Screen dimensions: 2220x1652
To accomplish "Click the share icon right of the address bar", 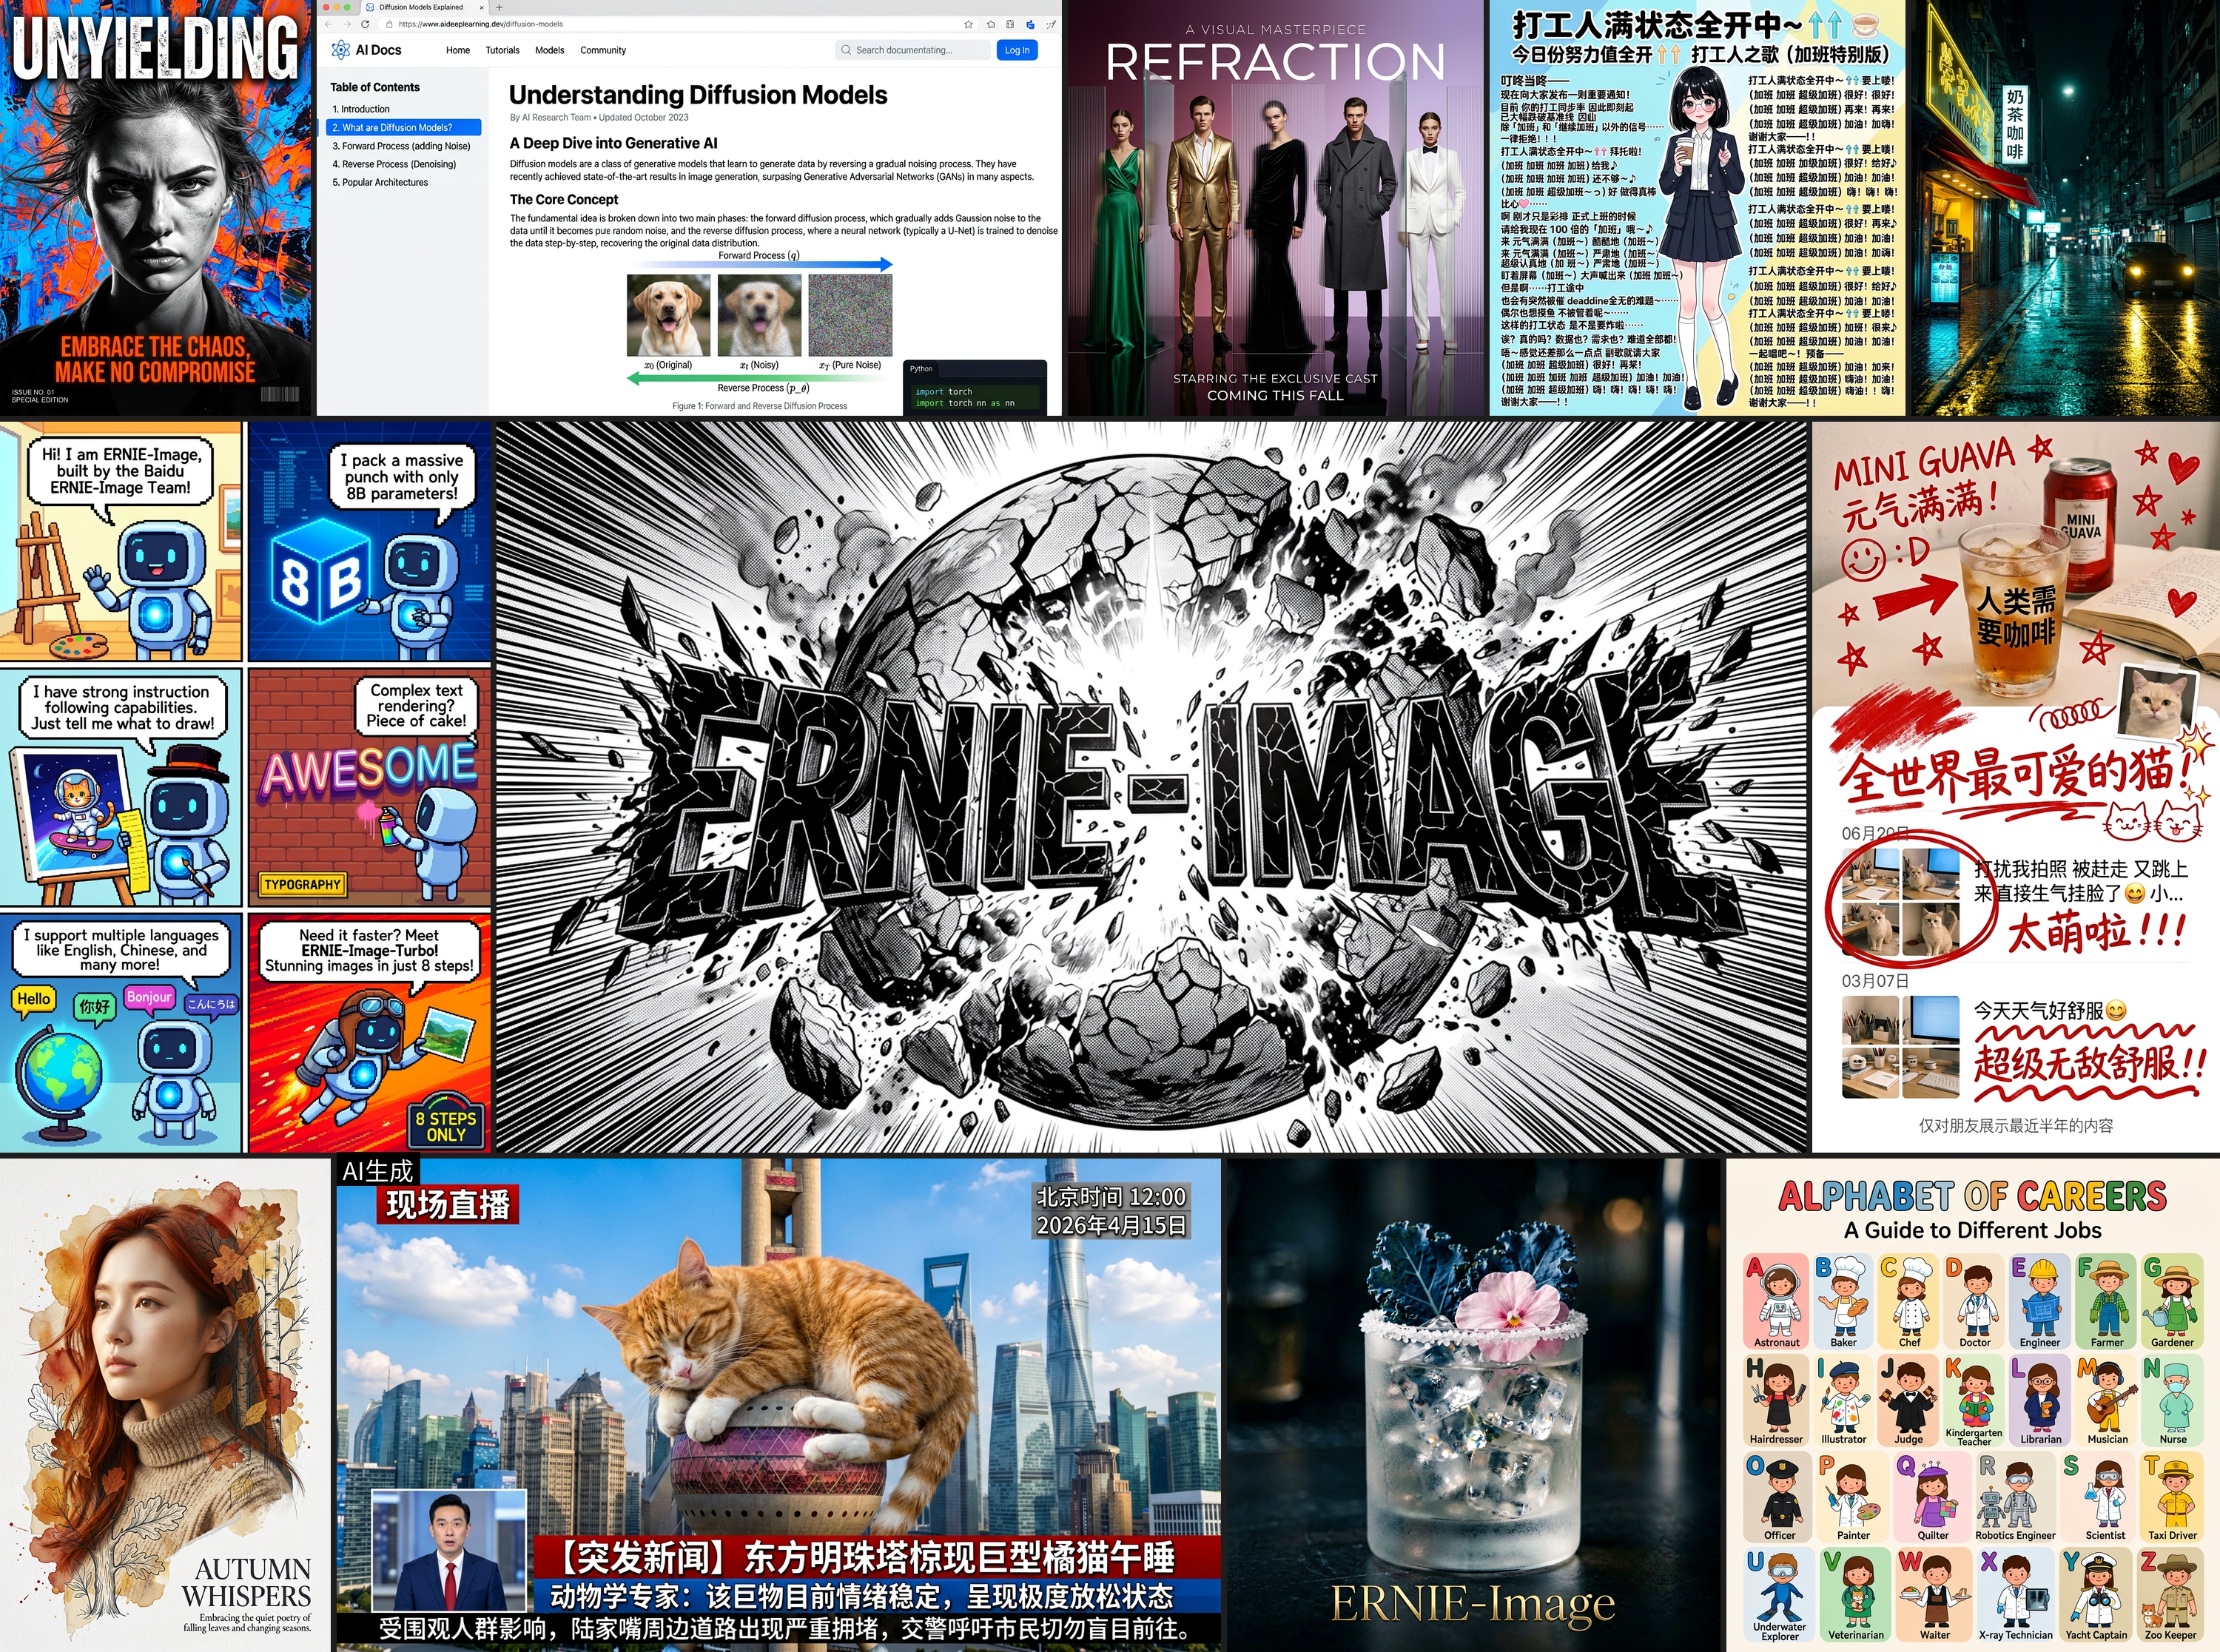I will pos(1011,23).
